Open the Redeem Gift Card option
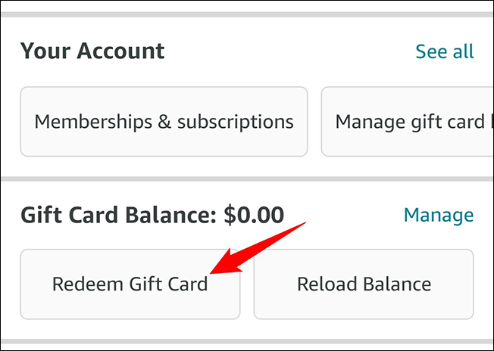Viewport: 494px width, 351px height. coord(130,284)
